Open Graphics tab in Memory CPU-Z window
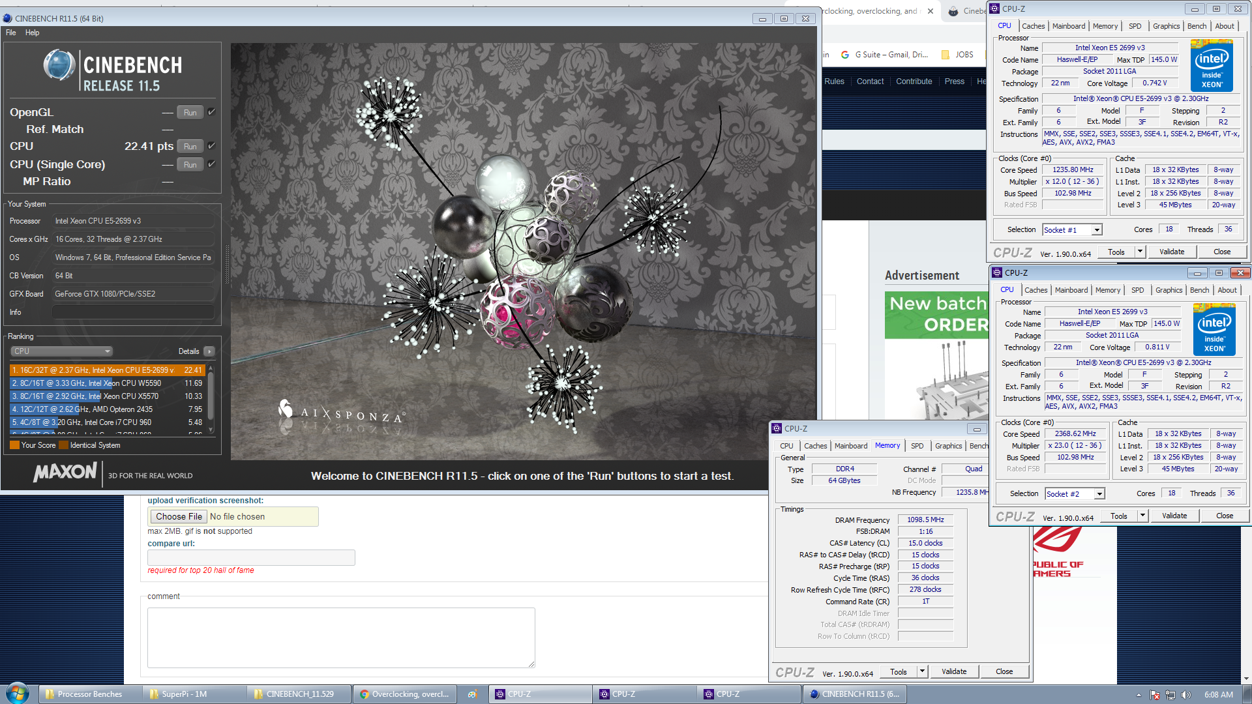This screenshot has width=1252, height=704. click(x=948, y=446)
